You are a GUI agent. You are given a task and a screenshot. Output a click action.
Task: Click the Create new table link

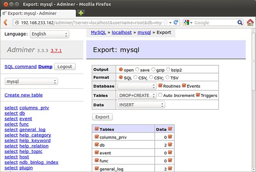point(24,95)
